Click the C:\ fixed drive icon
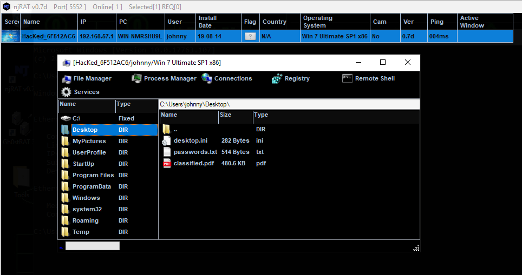Image resolution: width=522 pixels, height=275 pixels. [x=66, y=118]
